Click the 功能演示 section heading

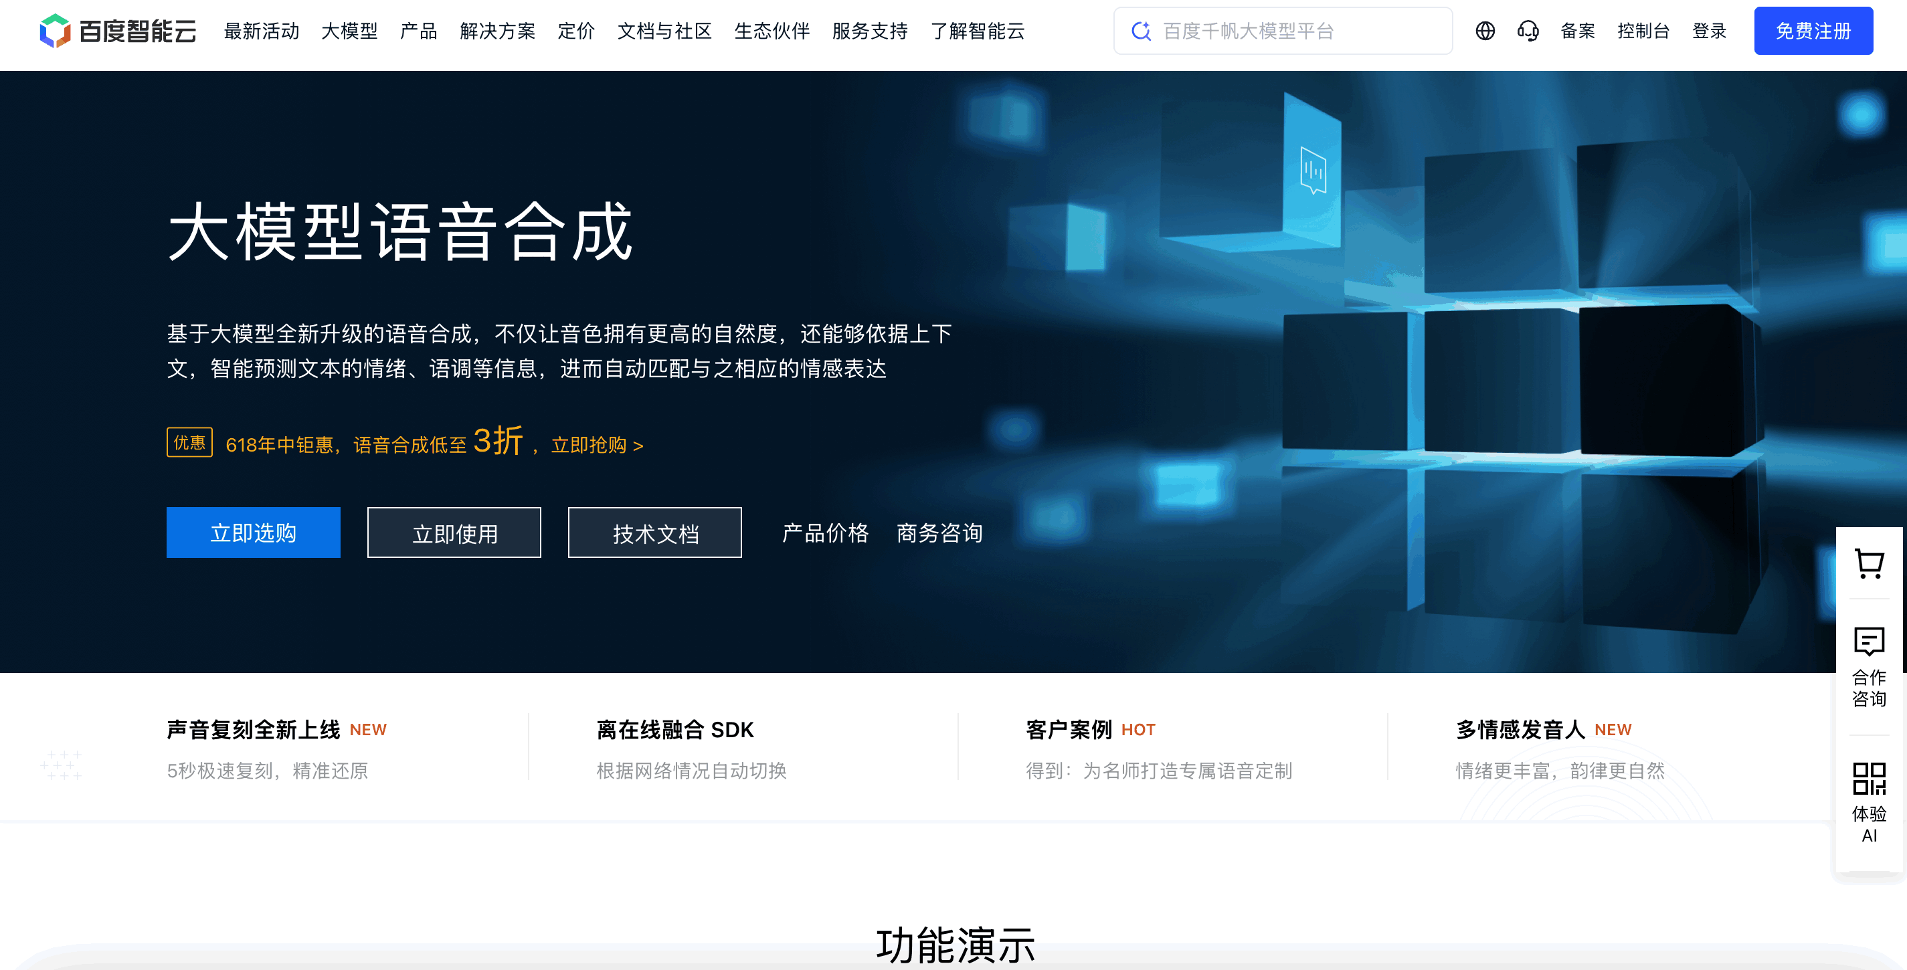pyautogui.click(x=954, y=945)
